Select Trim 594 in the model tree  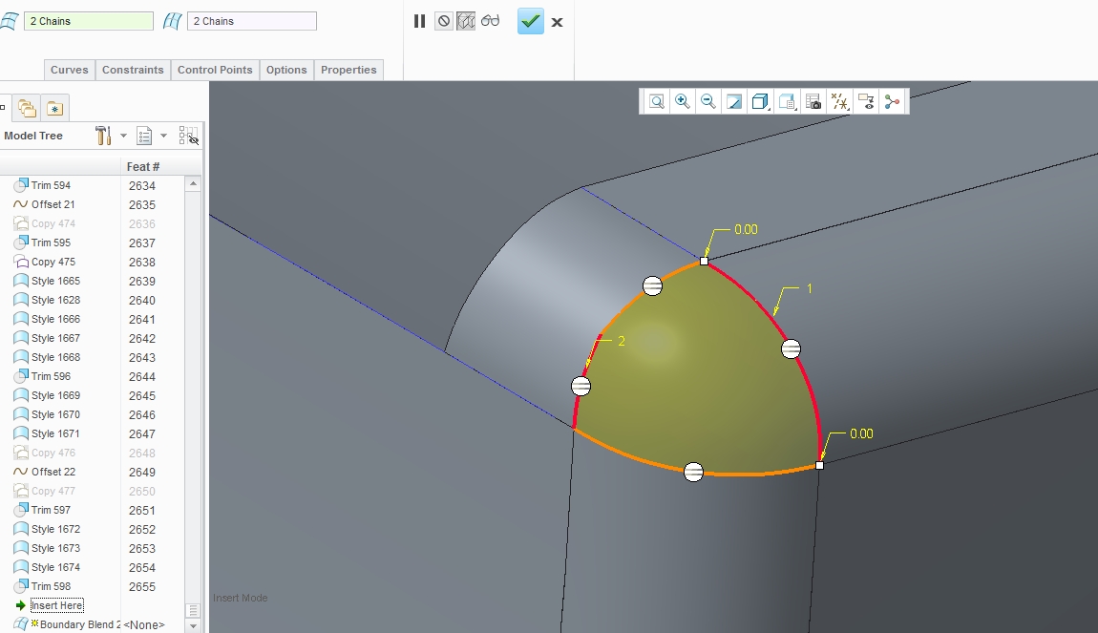coord(52,185)
